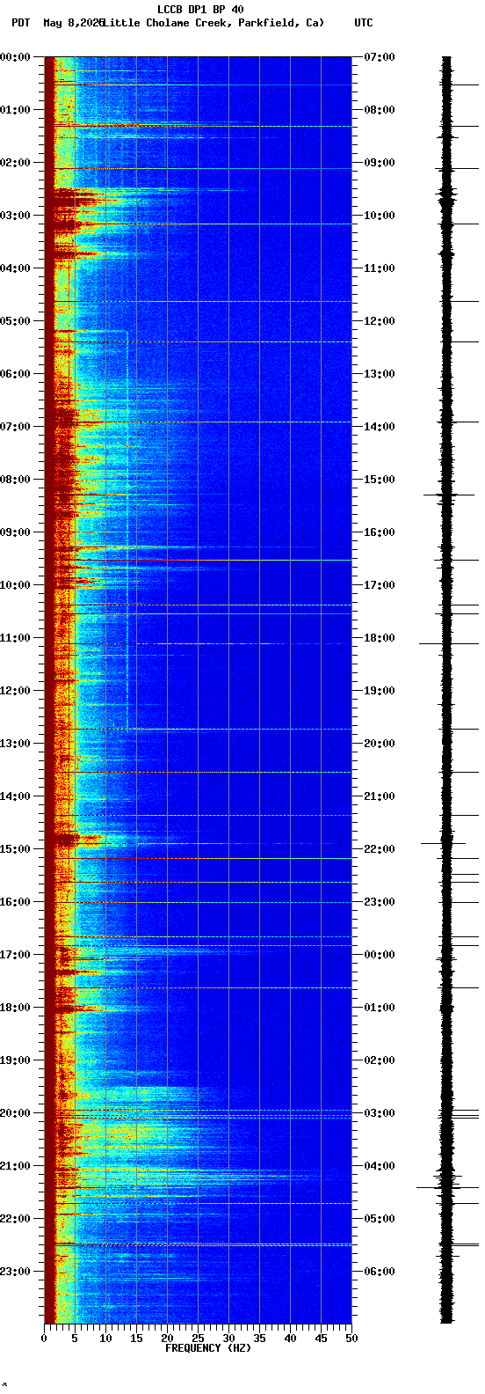Click the 21:00 label on the PDT axis

coord(16,1166)
